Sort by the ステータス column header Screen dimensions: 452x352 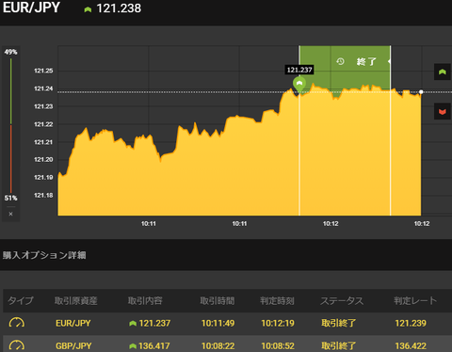[342, 301]
